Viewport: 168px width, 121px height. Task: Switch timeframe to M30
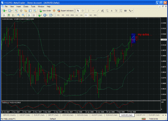click(72, 15)
